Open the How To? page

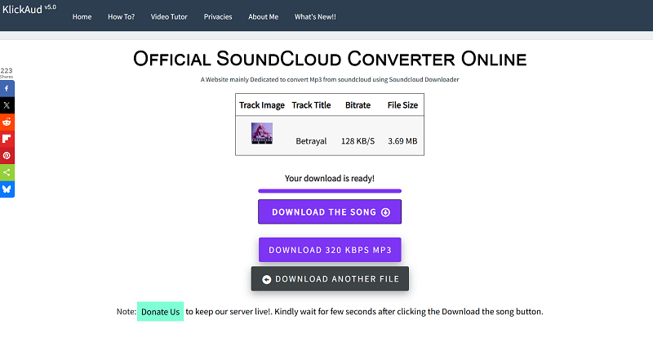coord(121,16)
